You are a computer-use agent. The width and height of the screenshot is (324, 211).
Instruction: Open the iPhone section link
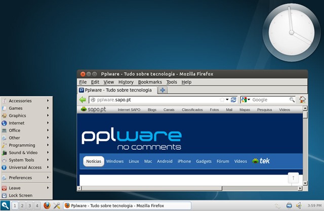[184, 161]
